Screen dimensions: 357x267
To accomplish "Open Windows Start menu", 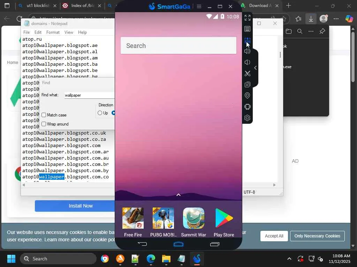I will (x=11, y=259).
